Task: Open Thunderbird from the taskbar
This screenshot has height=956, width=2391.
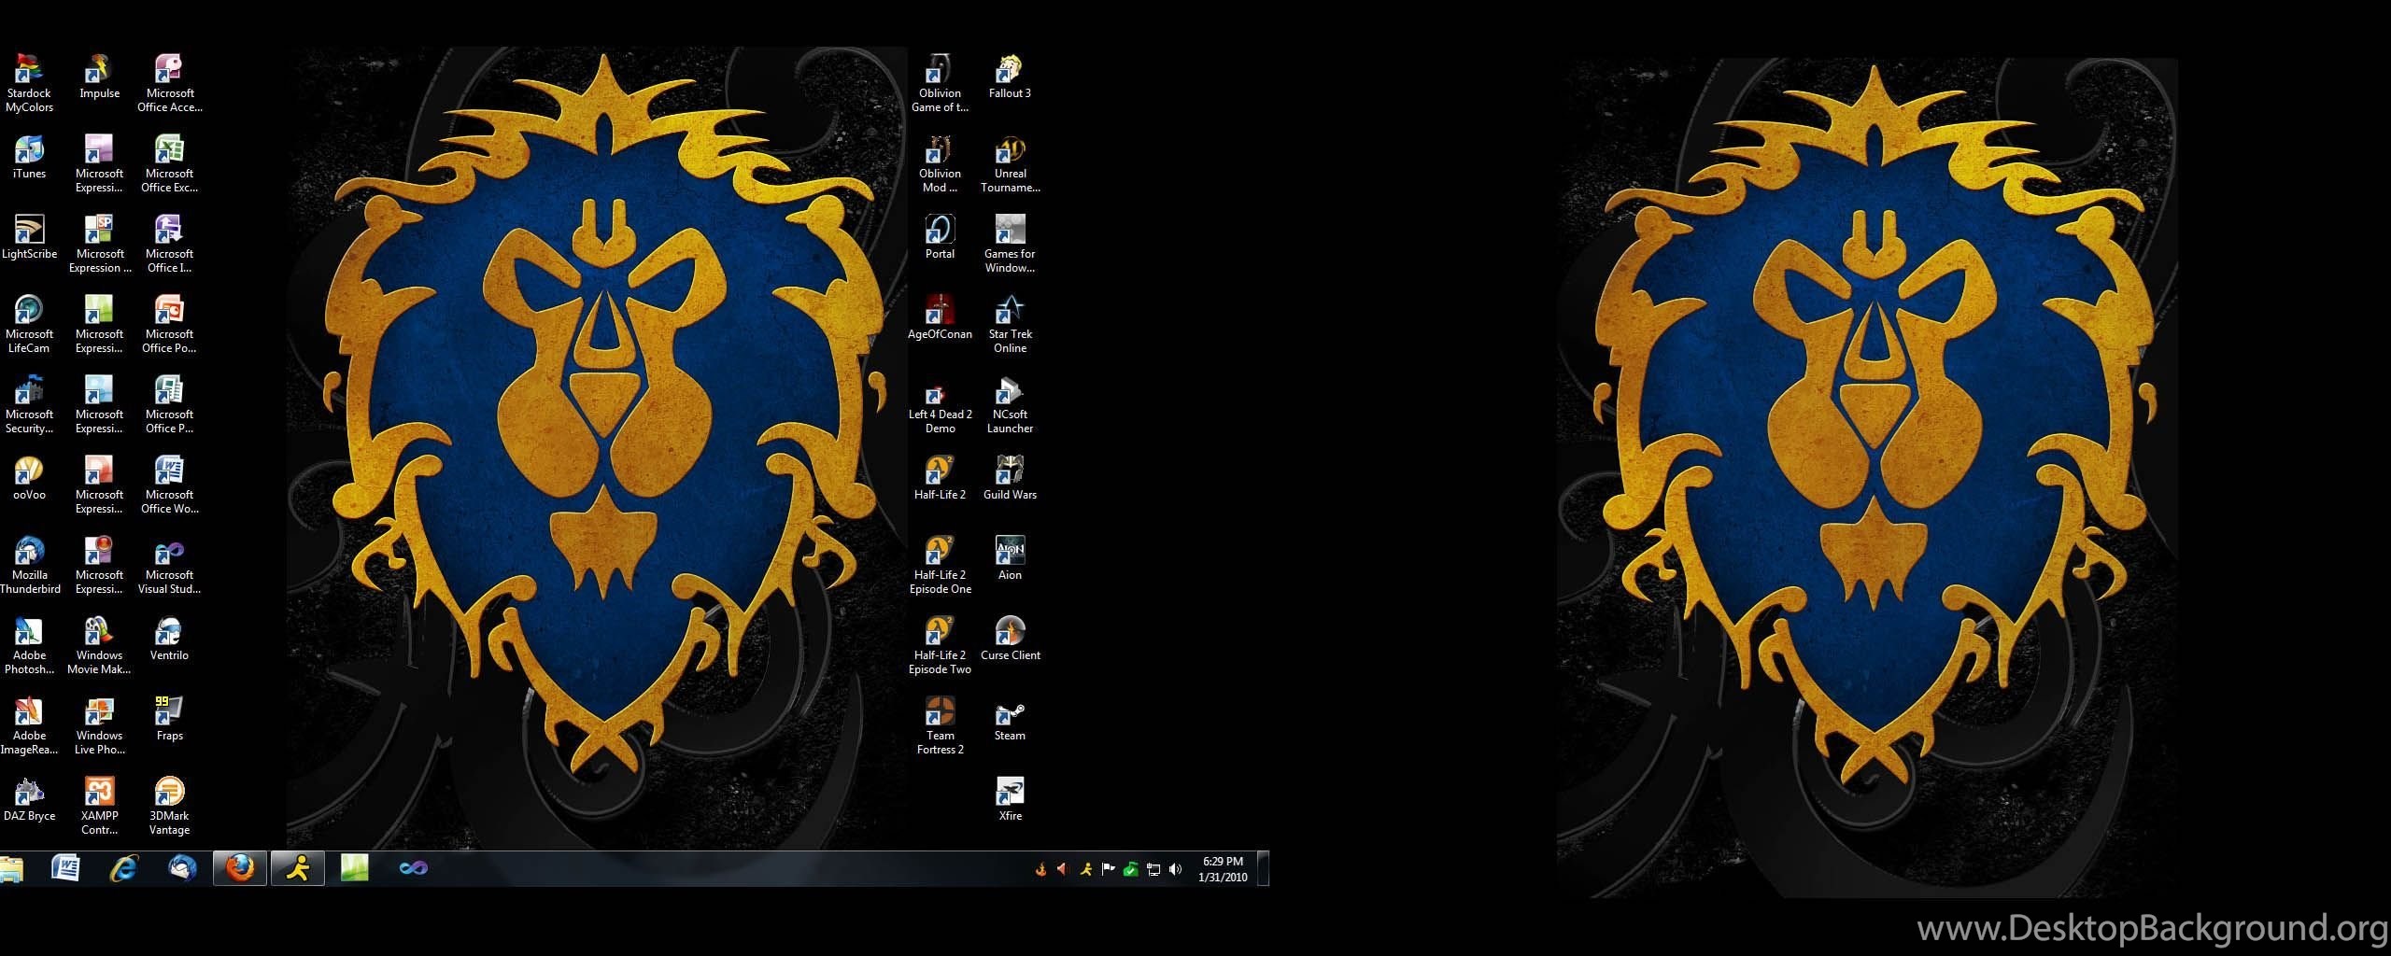Action: [x=182, y=868]
